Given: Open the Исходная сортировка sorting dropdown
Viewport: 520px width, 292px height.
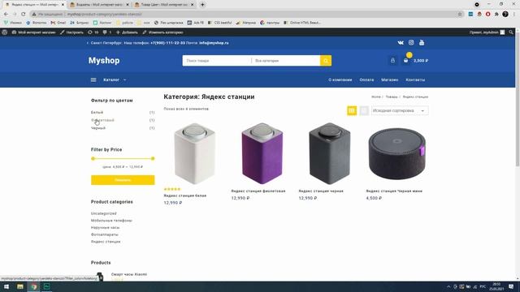Looking at the screenshot, I should (x=400, y=110).
